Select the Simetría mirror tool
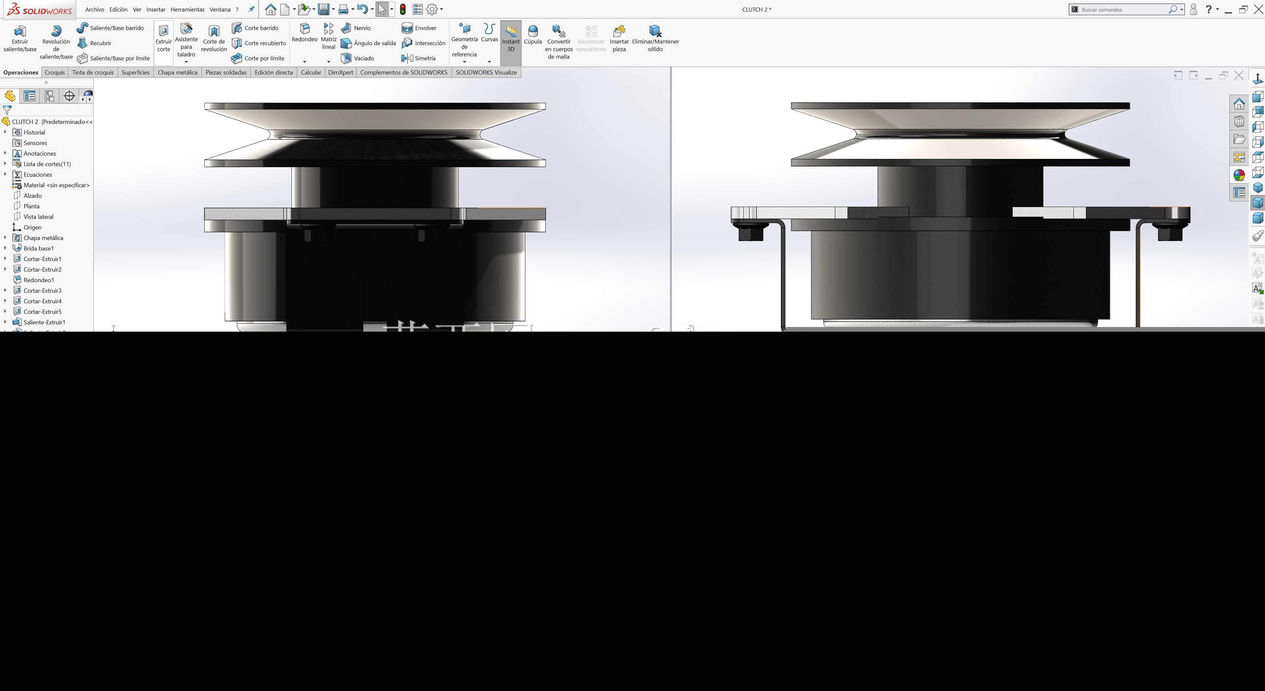This screenshot has width=1265, height=691. pos(418,58)
